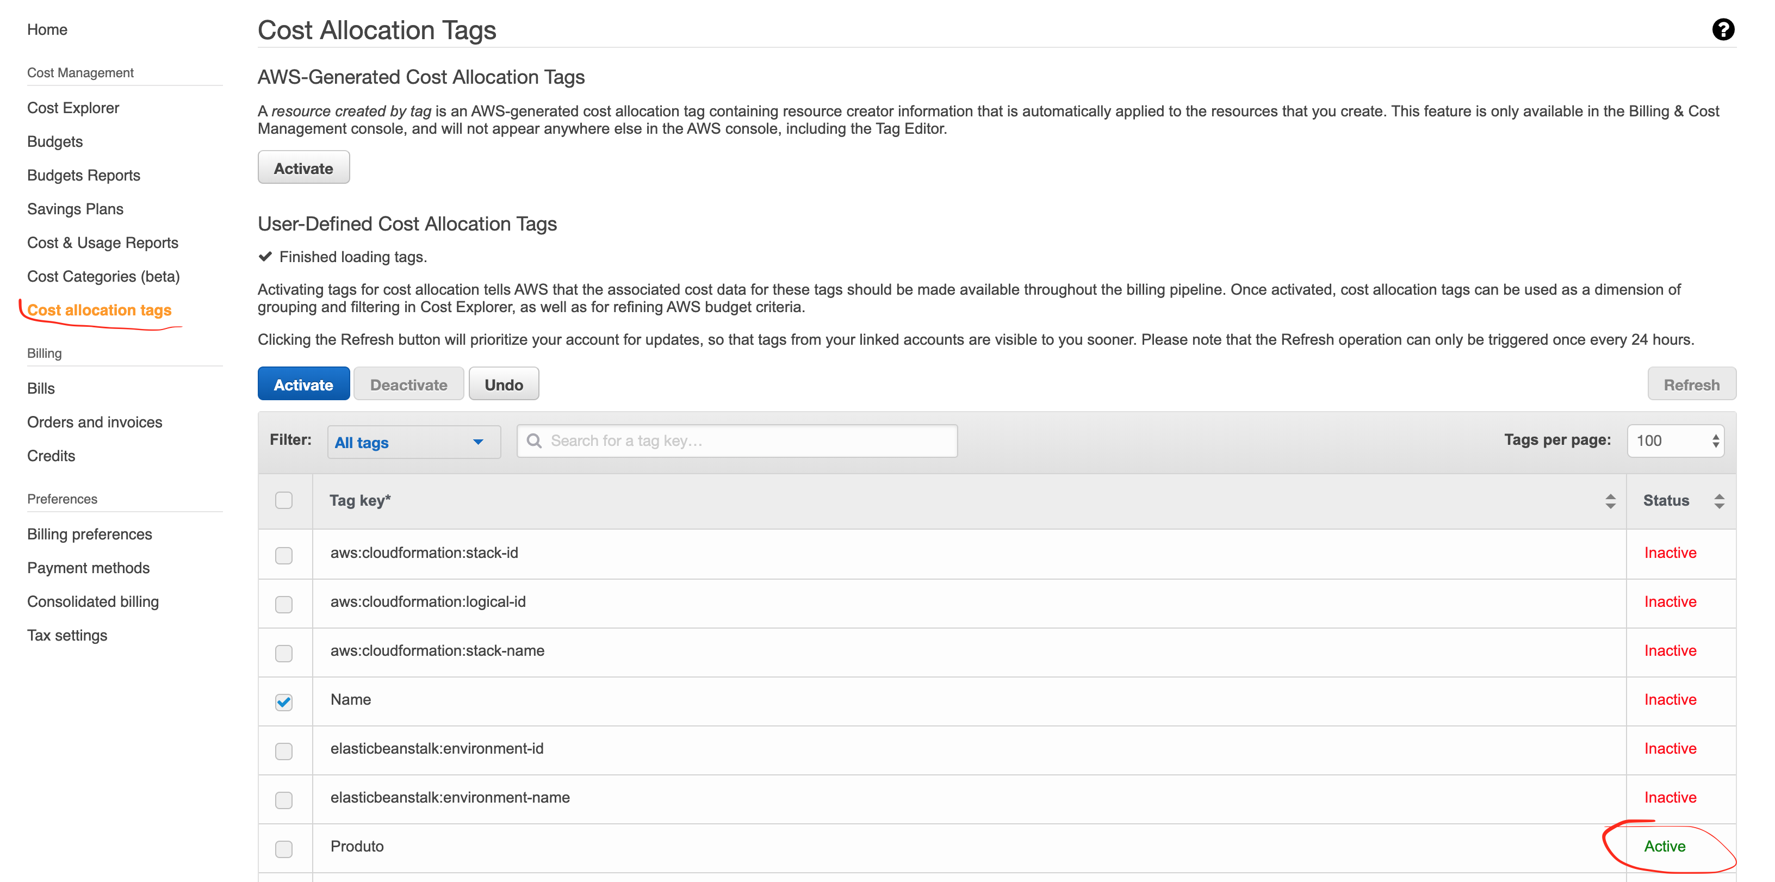Click the Search for a tag key field

(x=737, y=442)
